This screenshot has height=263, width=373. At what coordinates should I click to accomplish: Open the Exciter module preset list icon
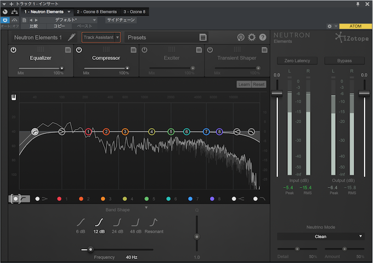pyautogui.click(x=199, y=50)
